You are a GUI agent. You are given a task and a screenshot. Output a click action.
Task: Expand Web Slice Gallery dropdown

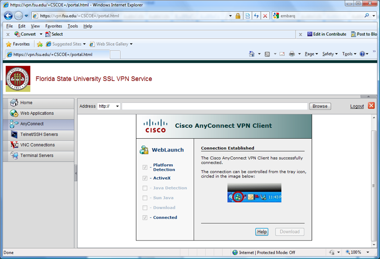coord(131,44)
